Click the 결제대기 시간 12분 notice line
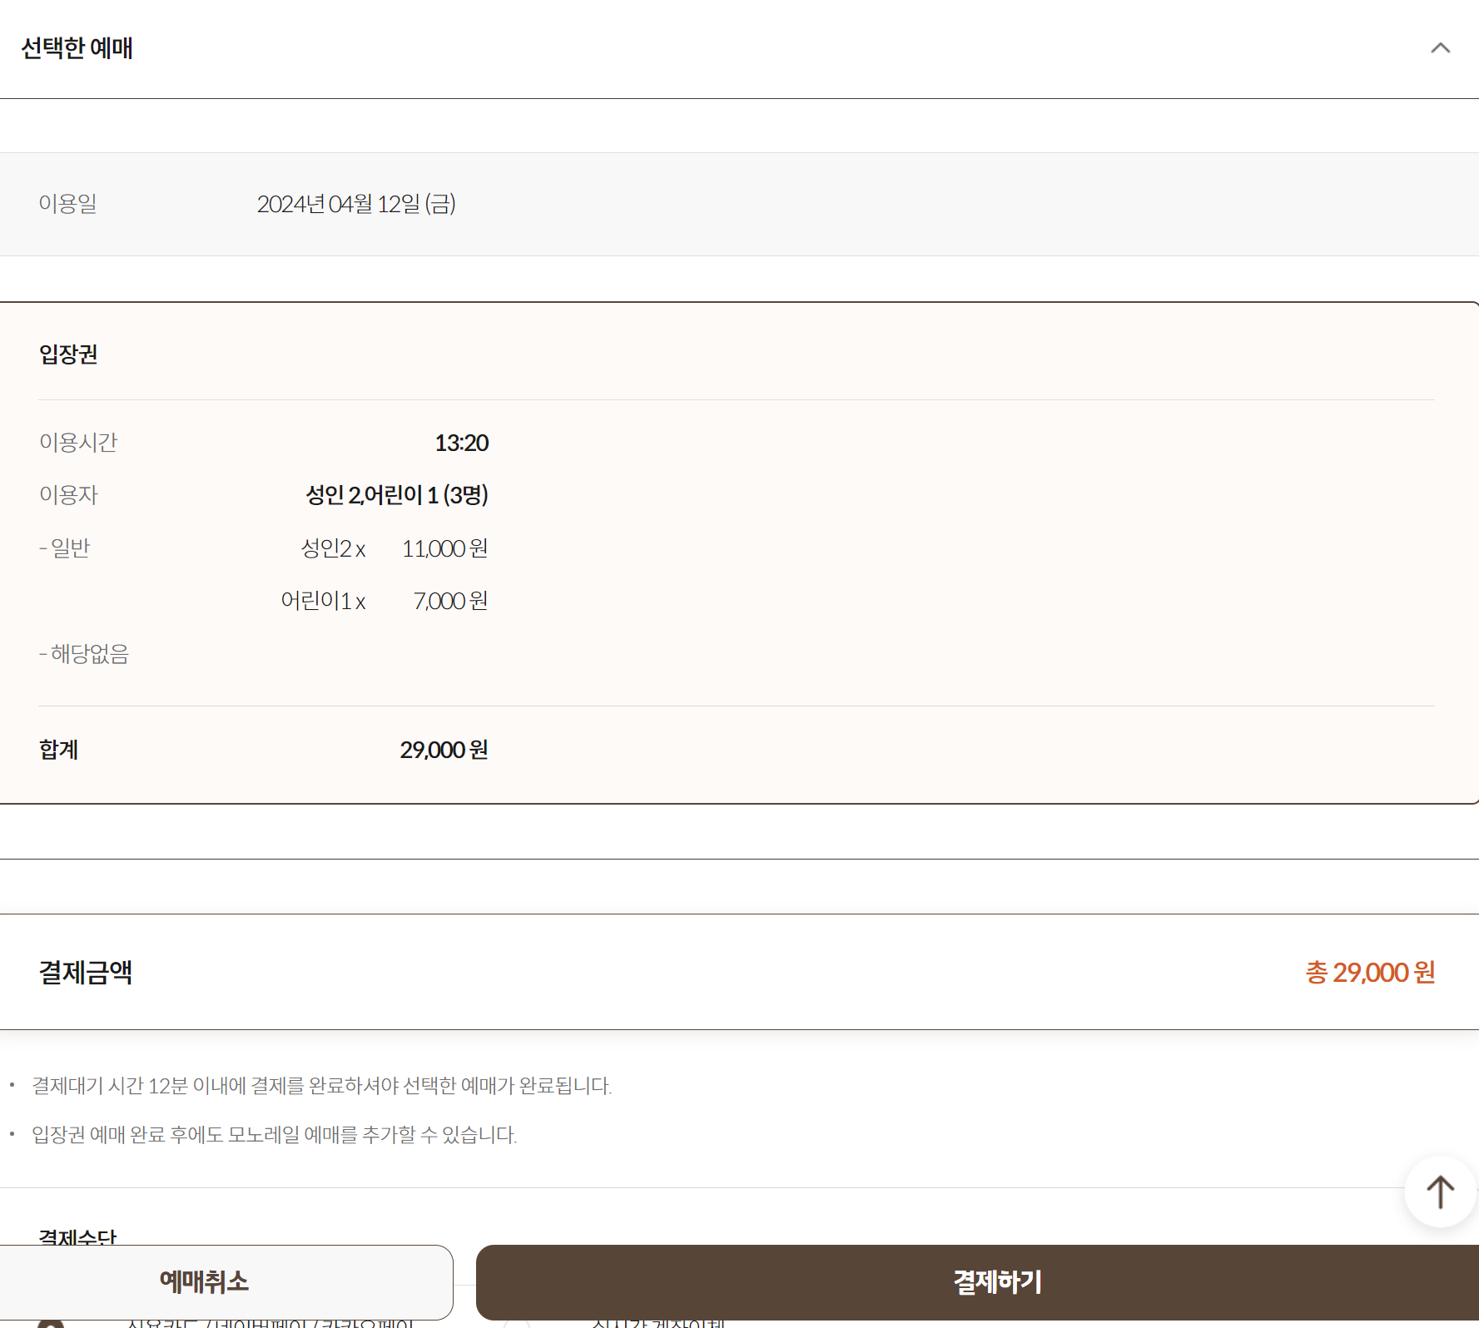This screenshot has height=1328, width=1479. [x=322, y=1086]
